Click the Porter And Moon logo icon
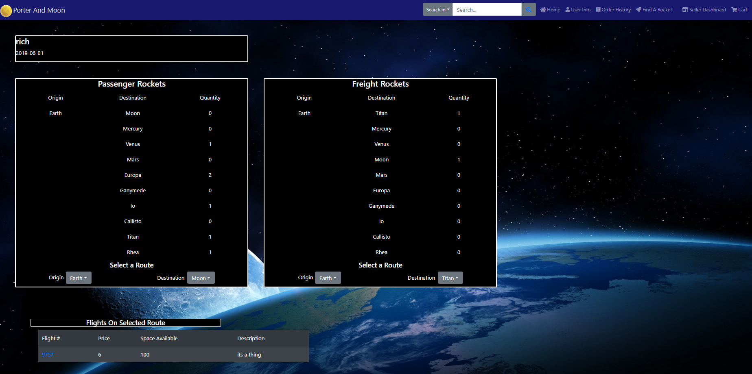The height and width of the screenshot is (374, 752). pyautogui.click(x=6, y=11)
